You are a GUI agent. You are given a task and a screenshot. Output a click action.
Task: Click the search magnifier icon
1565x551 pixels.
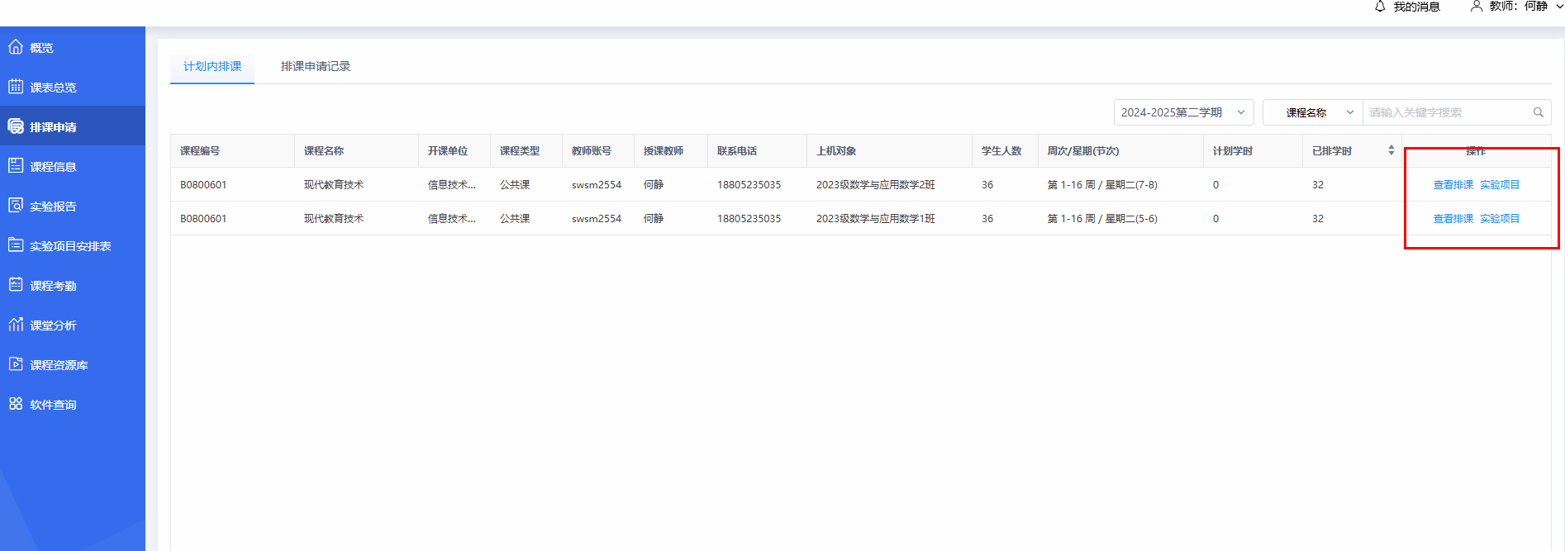1538,112
